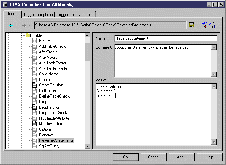Minimize the DBMS Properties window
Image resolution: width=226 pixels, height=165 pixels.
[x=209, y=4]
